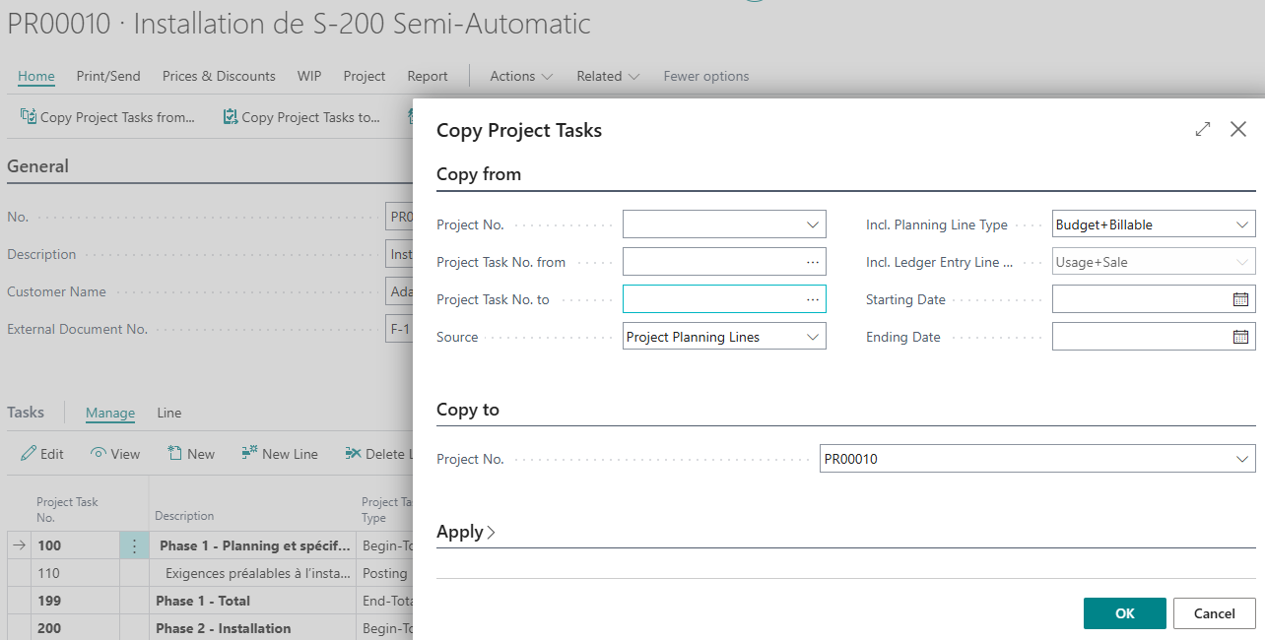Viewport: 1265px width, 640px height.
Task: Open the Copy to Project No. dropdown
Action: 1242,459
